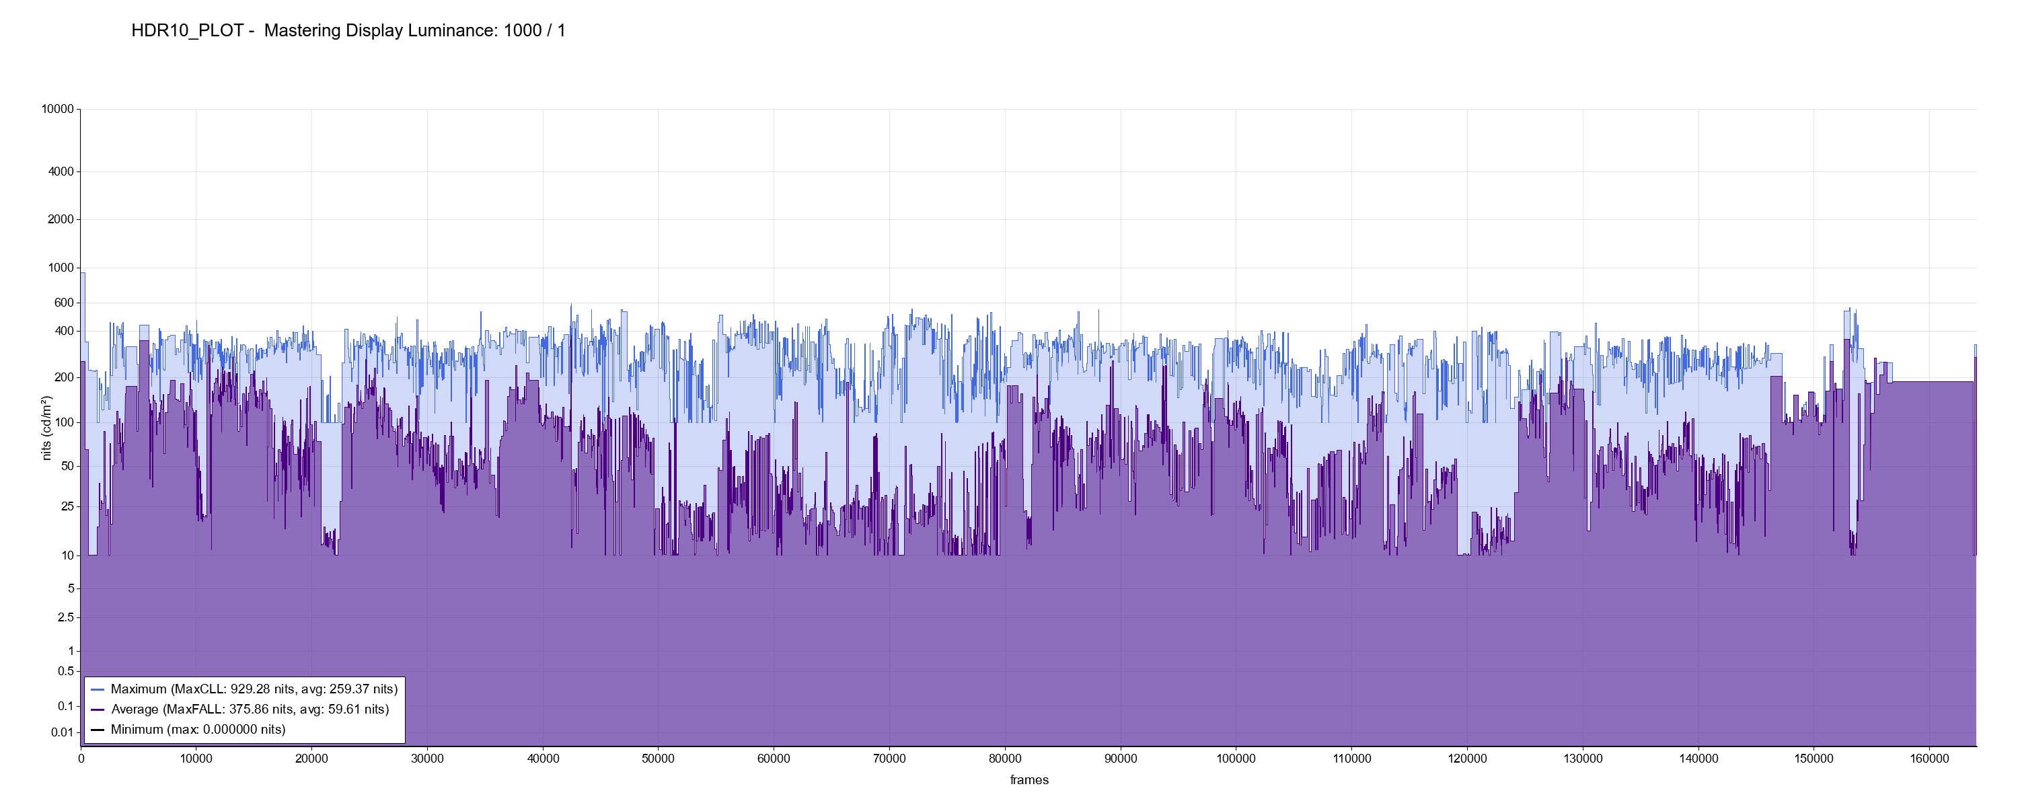
Task: Click the 2.5 y-axis tick label
Action: 66,617
